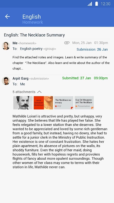
Task: Tap the PDF icon on Necklace summary
Action: click(x=56, y=106)
